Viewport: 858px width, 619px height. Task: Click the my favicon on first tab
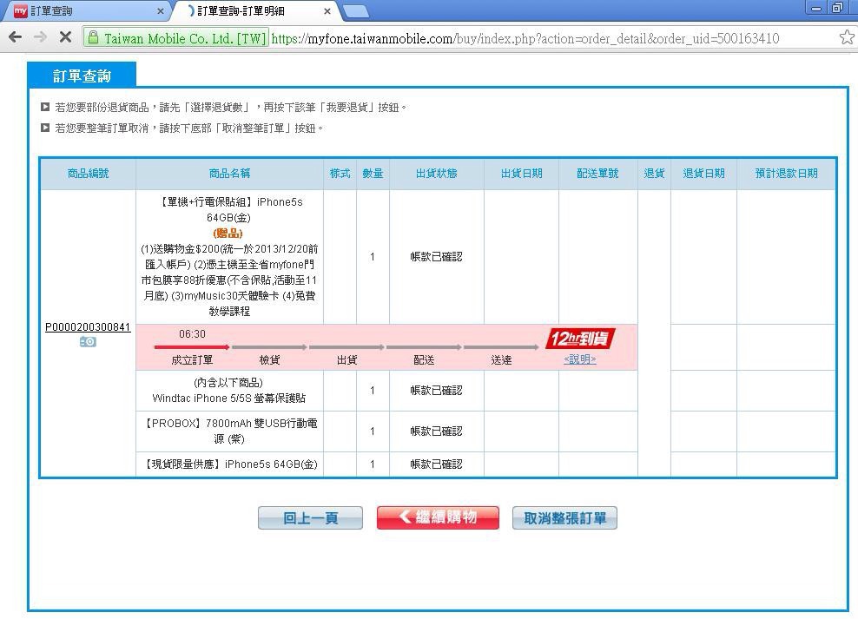20,10
